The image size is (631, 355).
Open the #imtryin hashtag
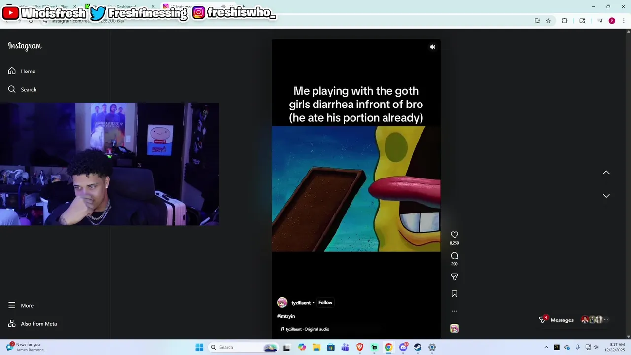point(286,316)
